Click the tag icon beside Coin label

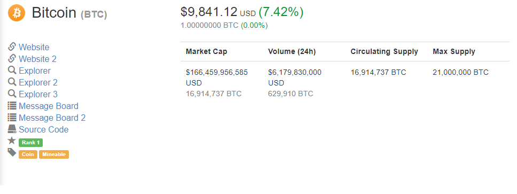12,152
